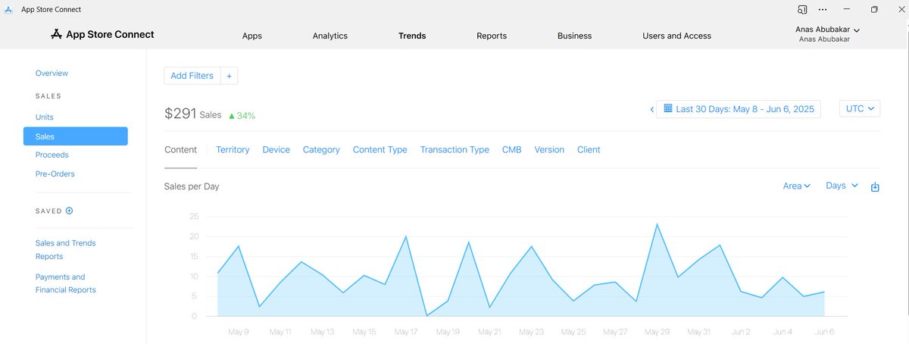Image resolution: width=909 pixels, height=344 pixels.
Task: Switch to the Transaction Type tab
Action: [454, 150]
